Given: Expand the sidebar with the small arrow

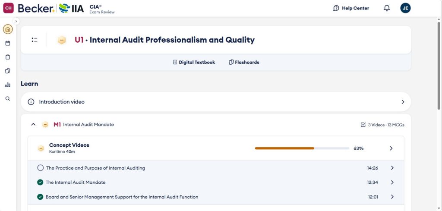Looking at the screenshot, I should coord(16,21).
